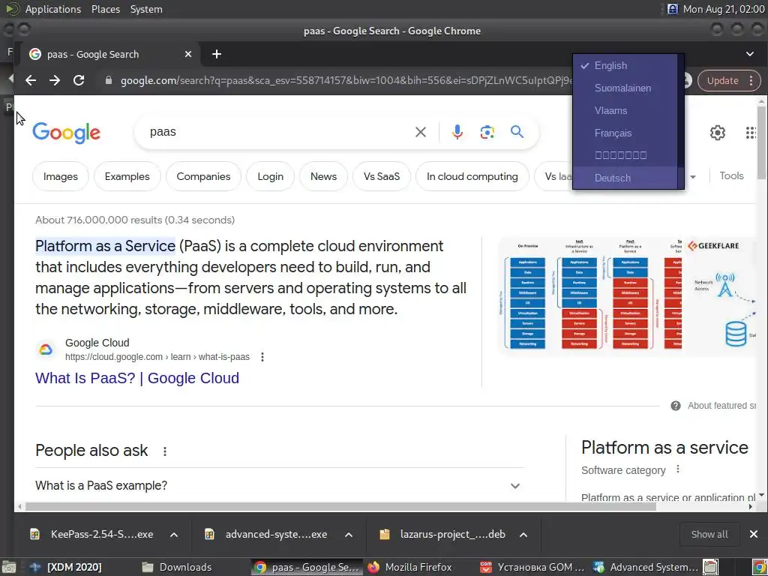
Task: Click the paas search input field
Action: [x=279, y=132]
